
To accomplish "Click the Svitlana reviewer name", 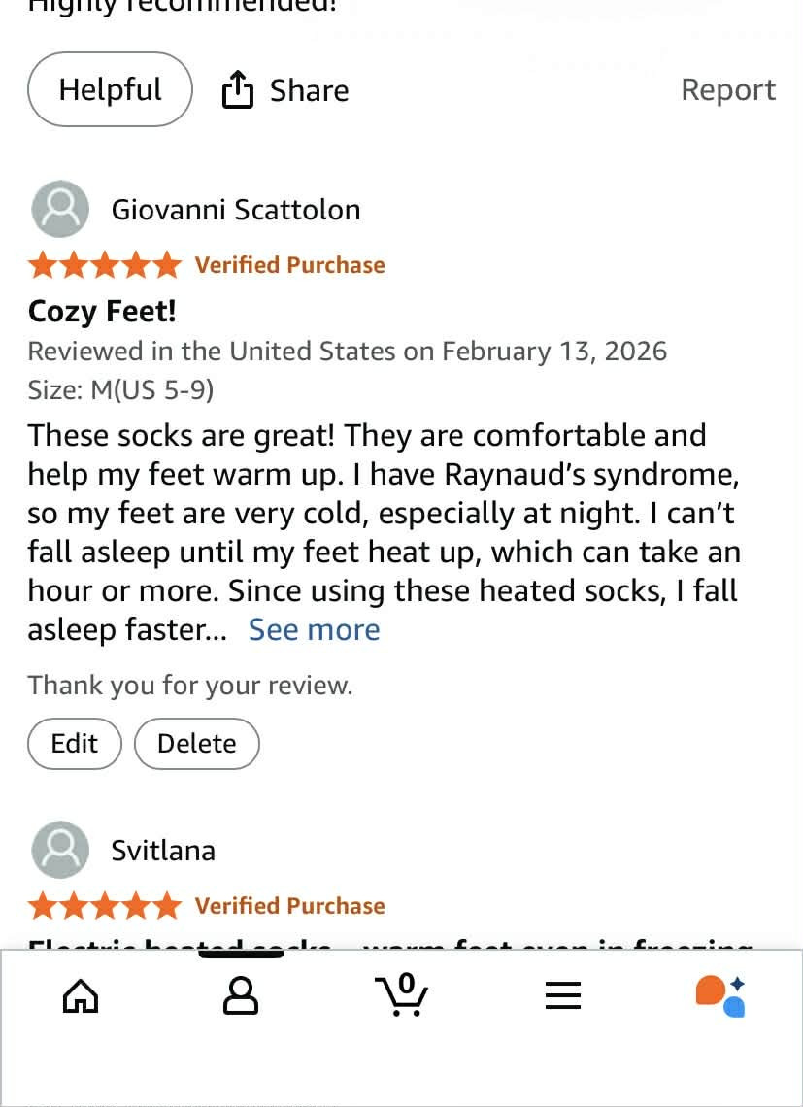I will [163, 851].
